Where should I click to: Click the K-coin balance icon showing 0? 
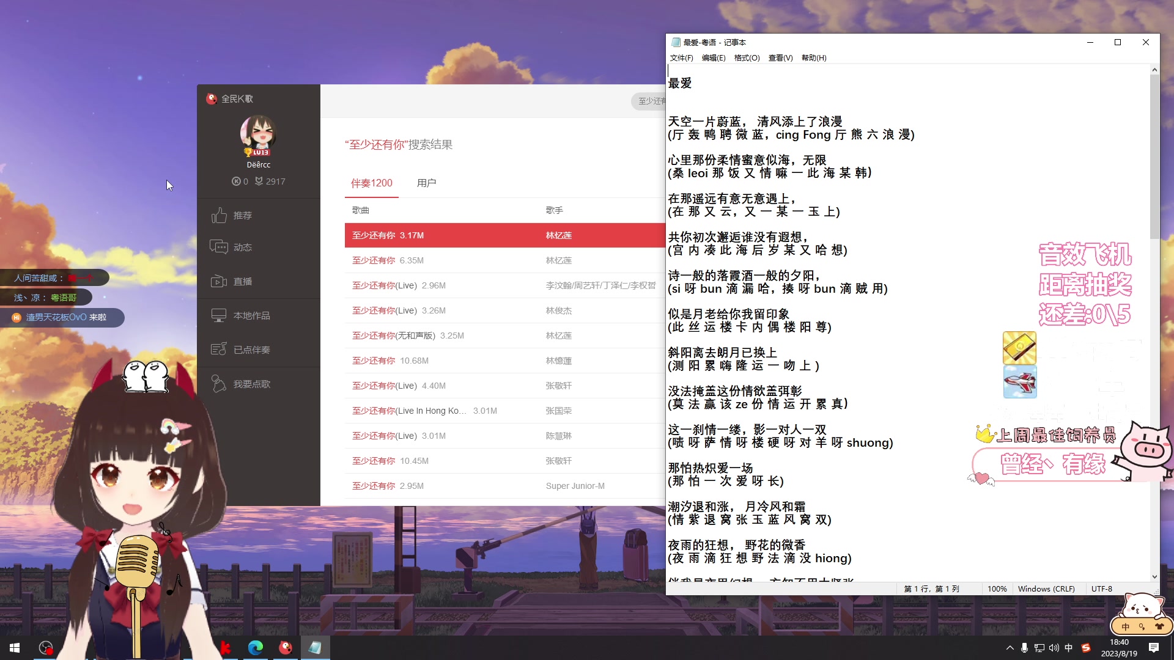(236, 181)
